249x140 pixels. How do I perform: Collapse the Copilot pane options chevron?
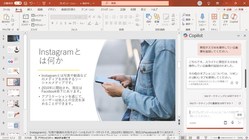click(238, 35)
